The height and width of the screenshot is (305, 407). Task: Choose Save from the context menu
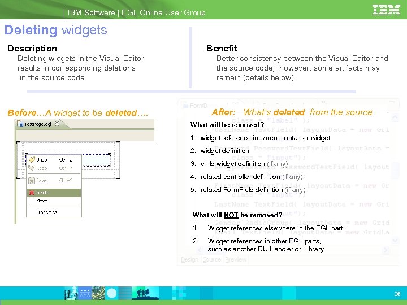click(54, 180)
